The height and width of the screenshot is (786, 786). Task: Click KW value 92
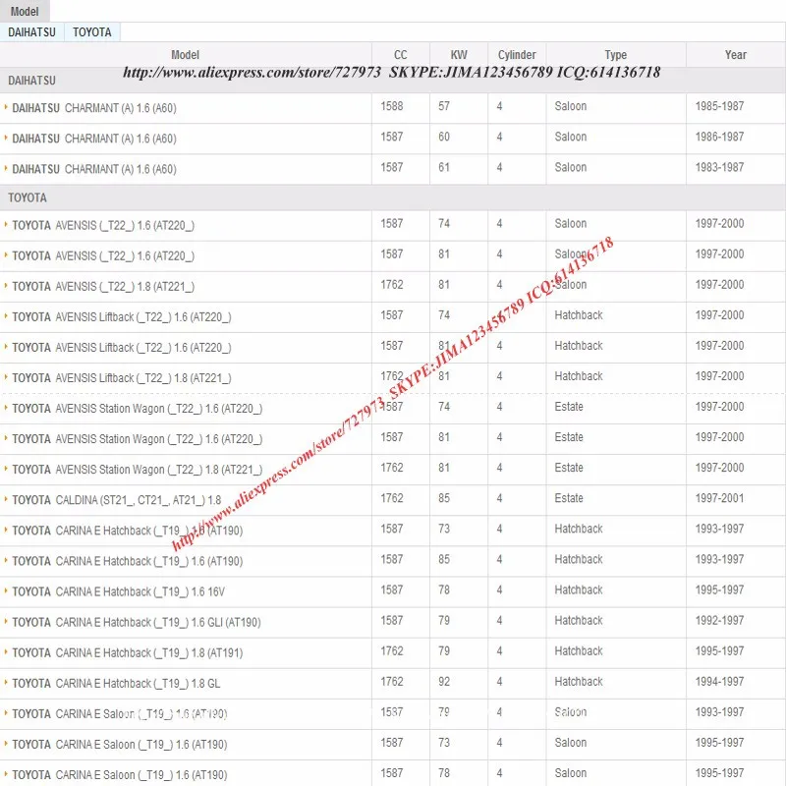point(444,682)
